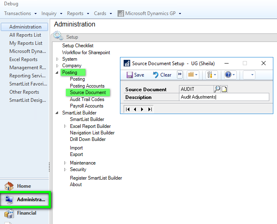Open the Inquiry menu
277x224 pixels.
tap(52, 13)
